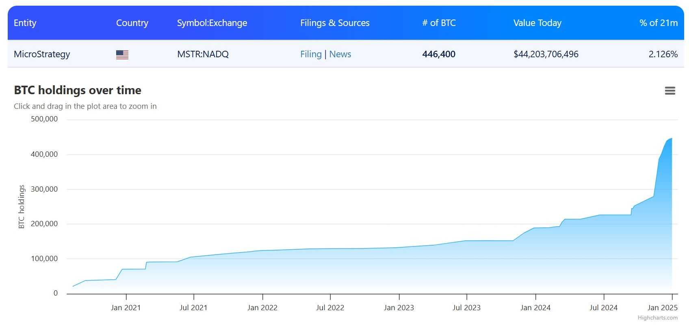Image resolution: width=689 pixels, height=335 pixels.
Task: Click the Jul 2021 x-axis label
Action: [193, 308]
